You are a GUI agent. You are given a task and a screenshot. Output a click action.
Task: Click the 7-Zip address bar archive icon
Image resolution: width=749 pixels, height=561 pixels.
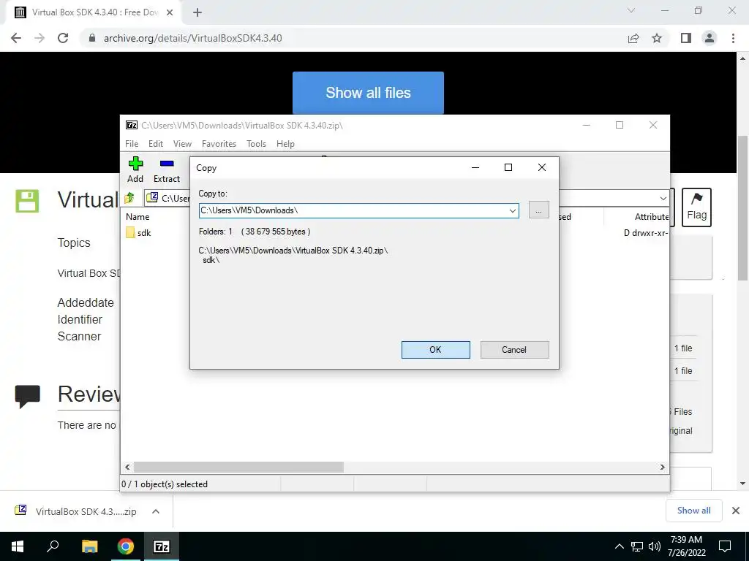(152, 197)
